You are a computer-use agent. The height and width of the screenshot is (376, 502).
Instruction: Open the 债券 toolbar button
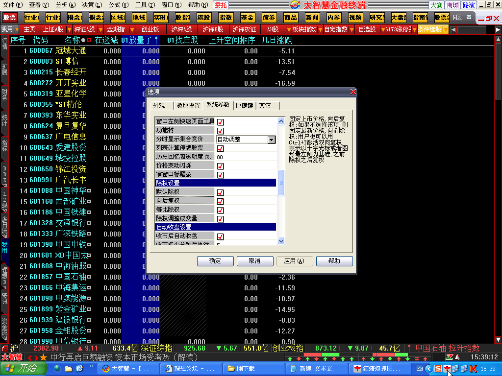point(269,17)
